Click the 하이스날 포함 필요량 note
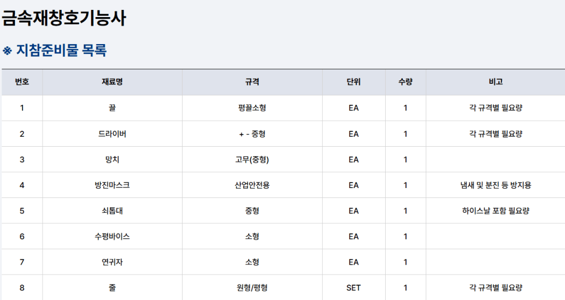 [496, 211]
